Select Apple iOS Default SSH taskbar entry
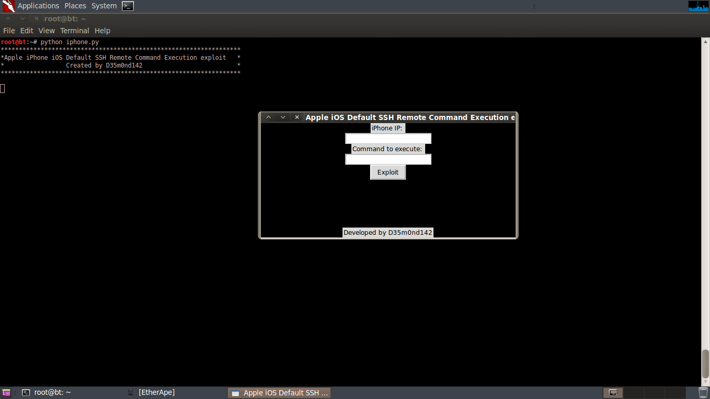This screenshot has width=710, height=399. pos(279,393)
